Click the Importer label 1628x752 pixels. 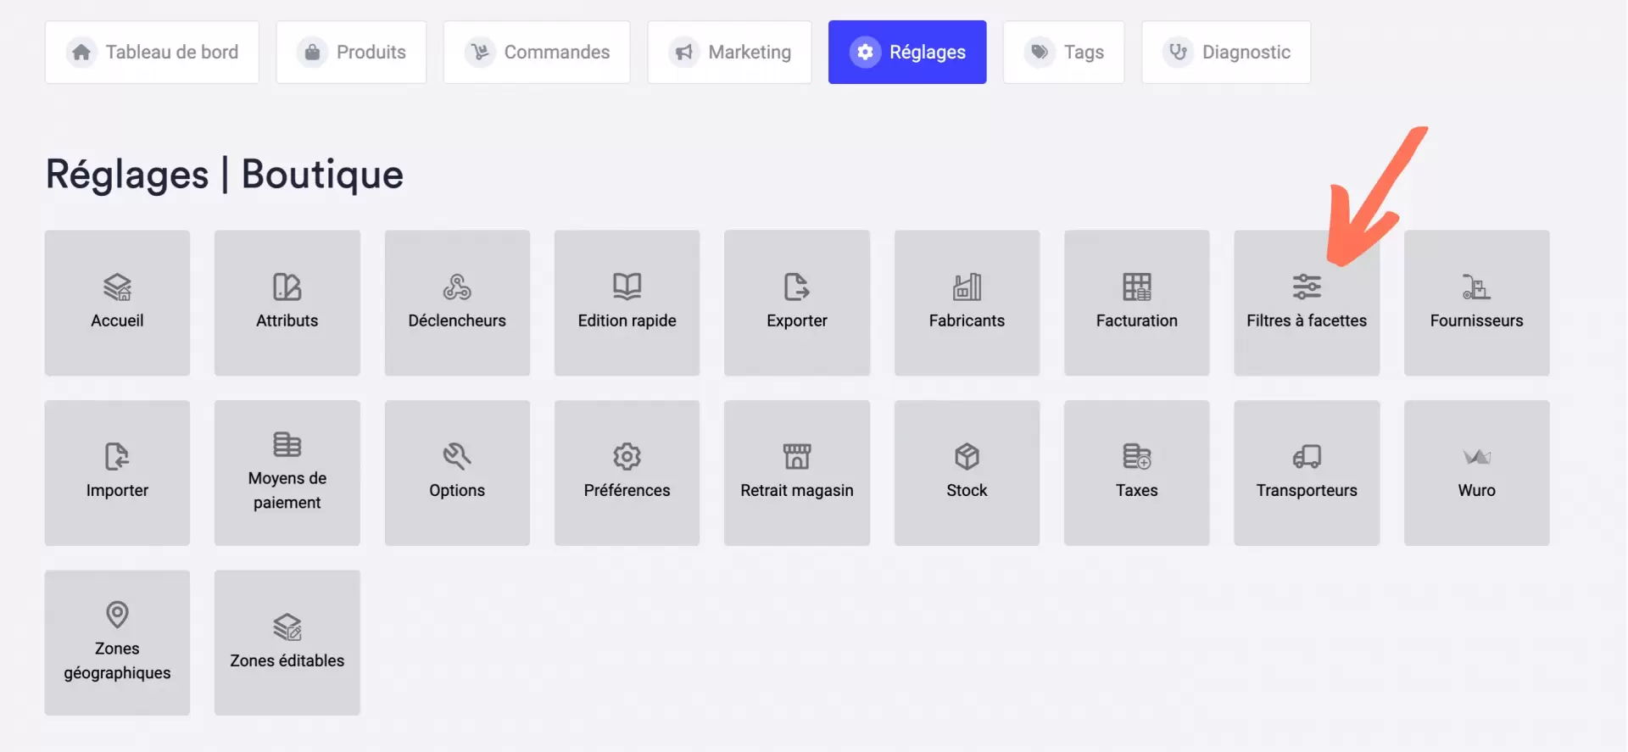tap(117, 490)
